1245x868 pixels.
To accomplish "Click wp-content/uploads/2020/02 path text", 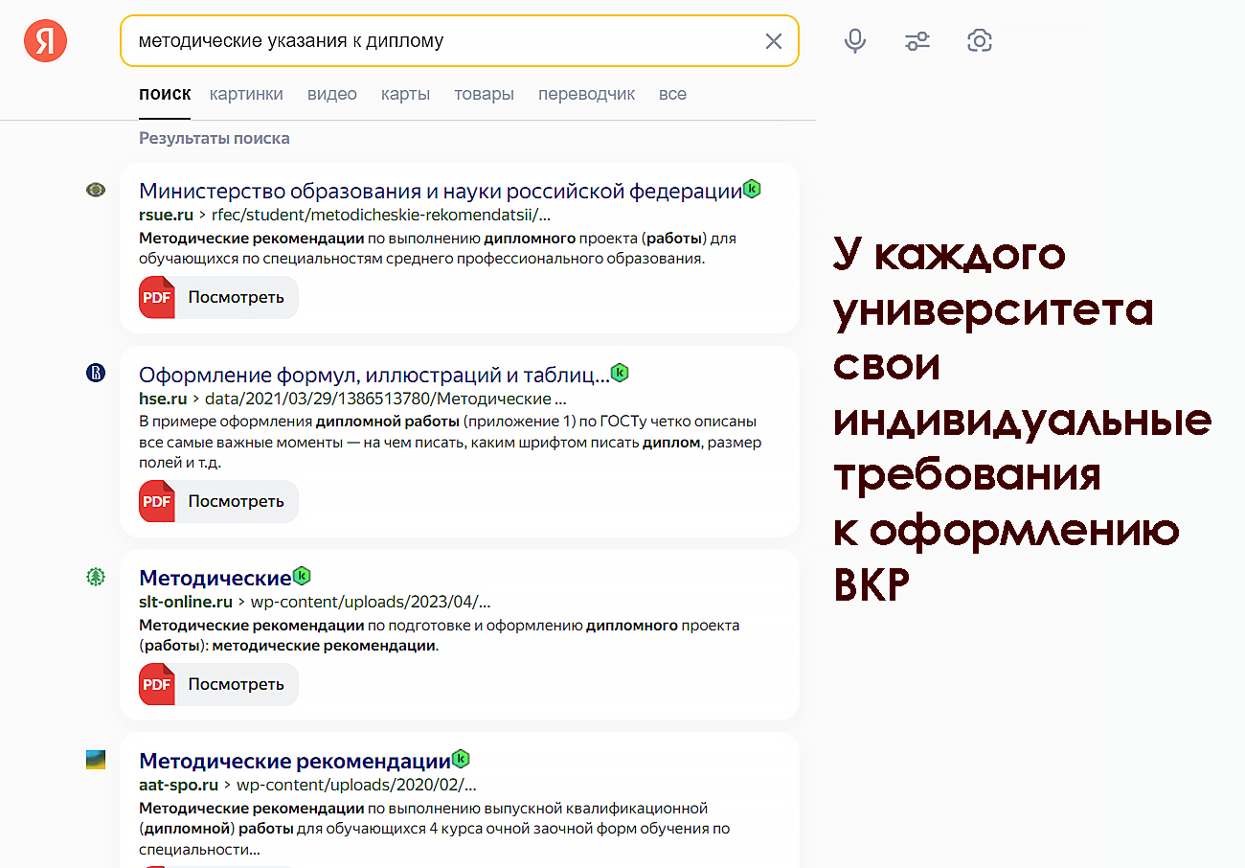I will [356, 786].
